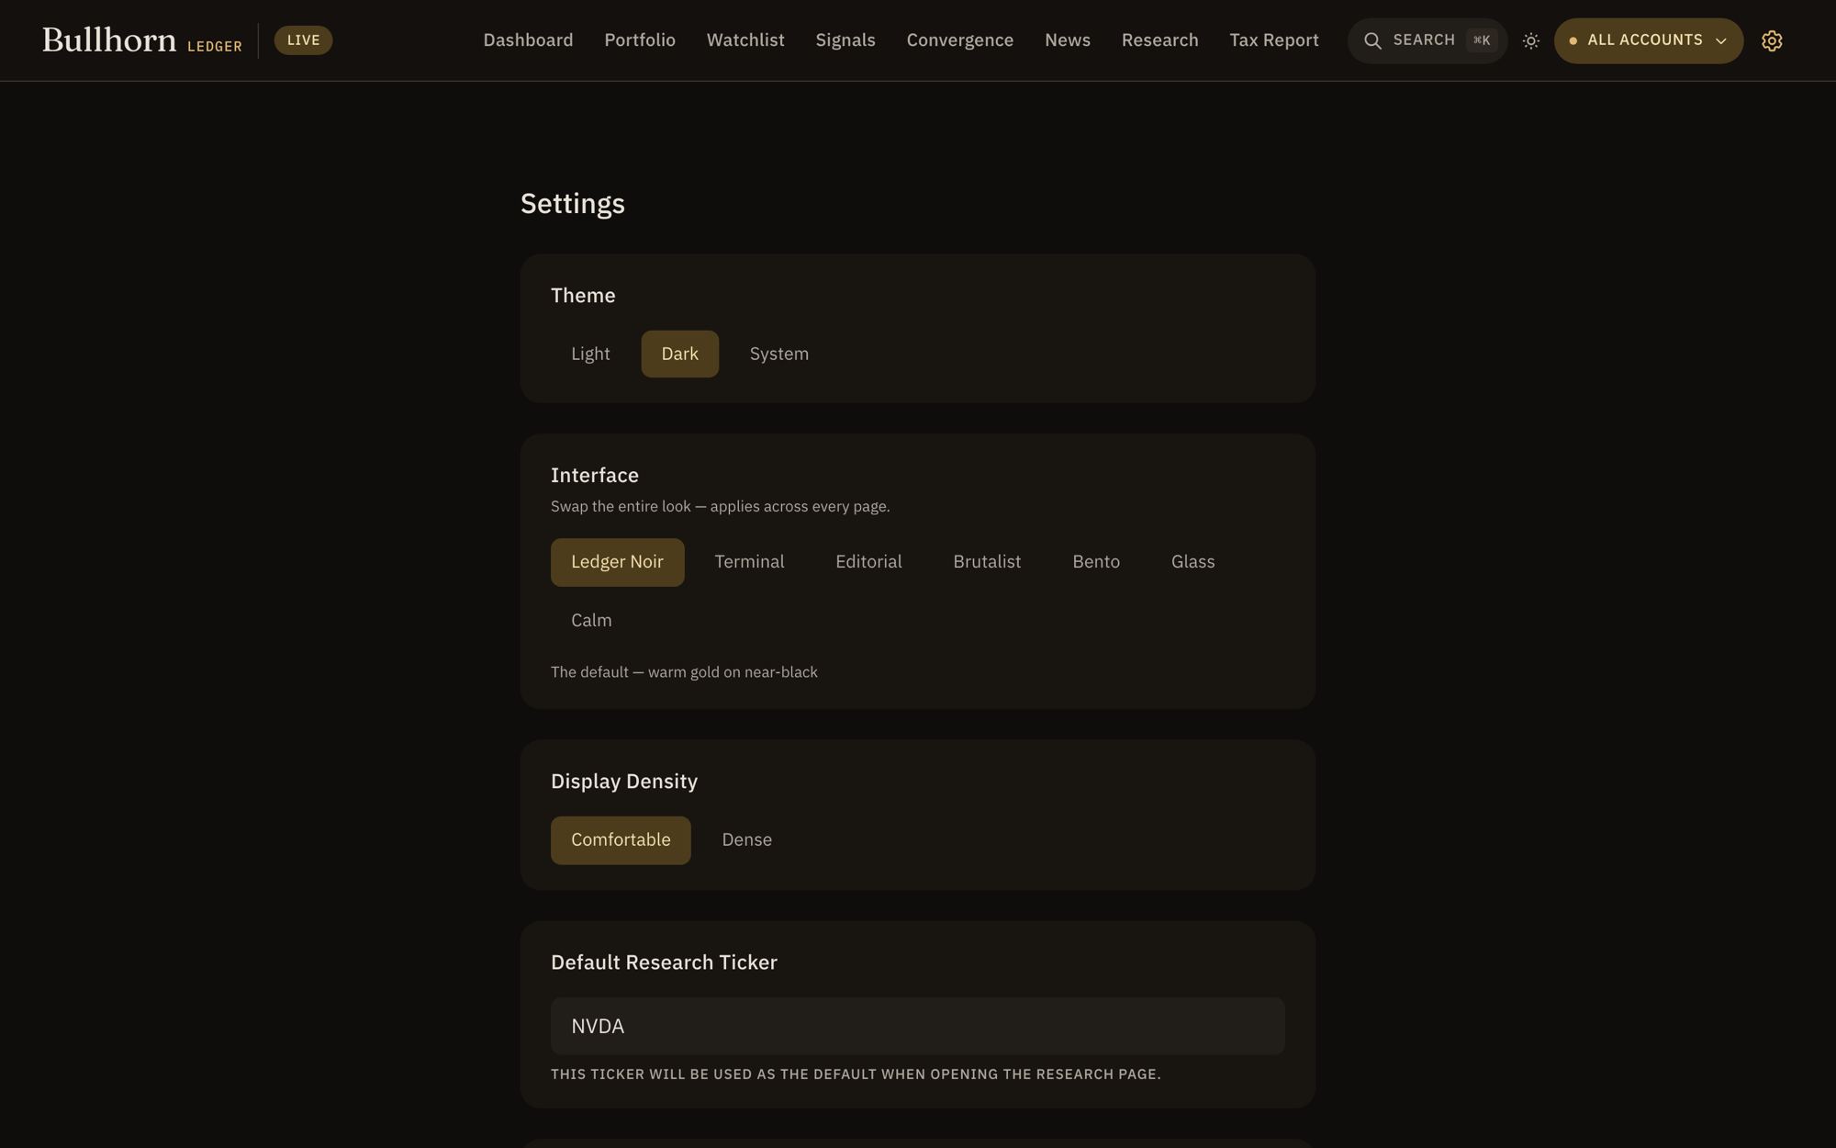
Task: Select the Bento interface style
Action: pyautogui.click(x=1096, y=562)
